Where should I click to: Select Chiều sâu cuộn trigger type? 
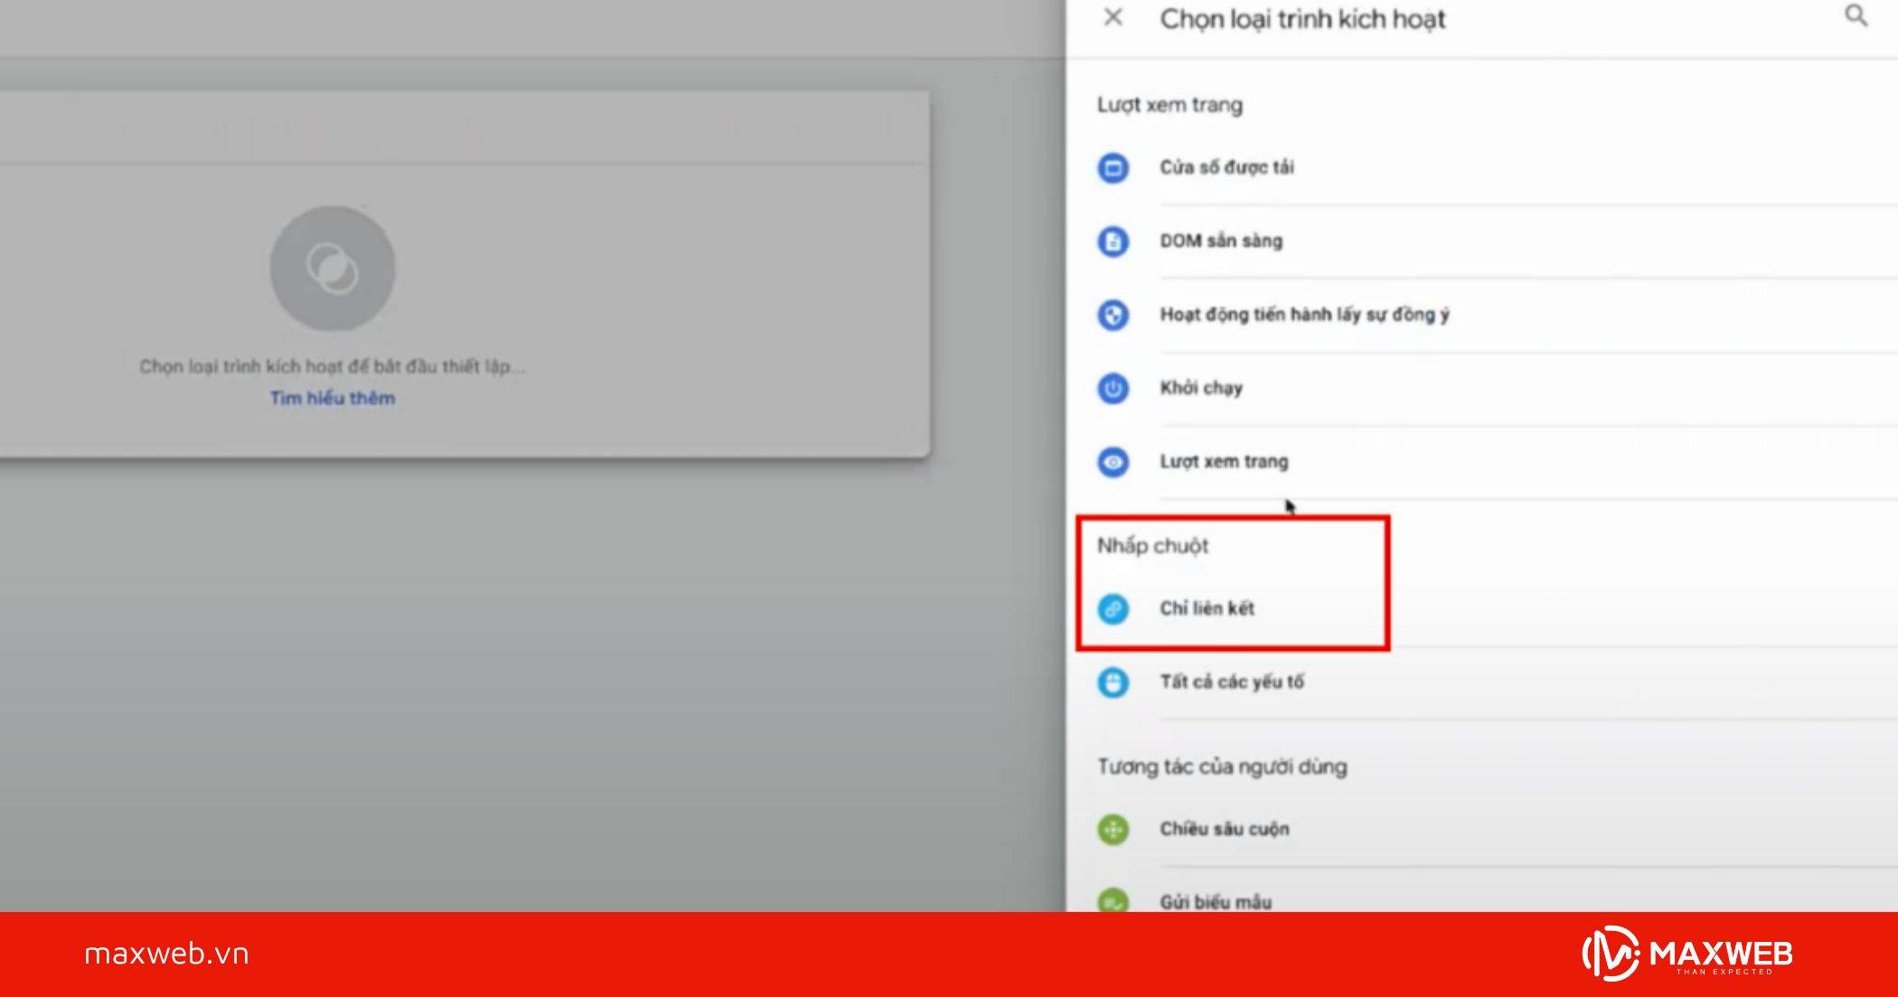click(1225, 829)
